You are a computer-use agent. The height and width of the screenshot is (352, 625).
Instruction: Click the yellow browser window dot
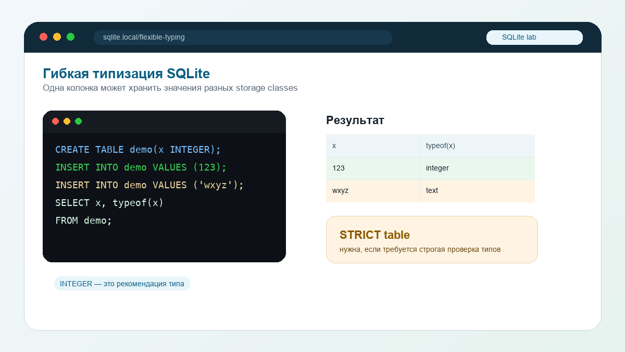tap(57, 37)
